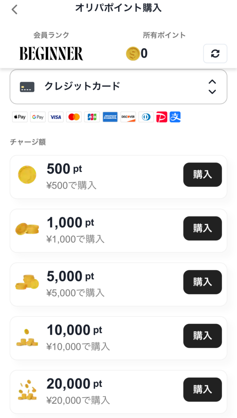
Task: Click the Apple Pay logo
Action: 20,117
